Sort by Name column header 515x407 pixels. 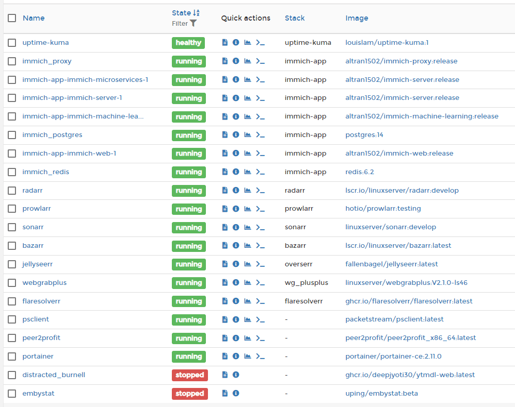pos(34,18)
